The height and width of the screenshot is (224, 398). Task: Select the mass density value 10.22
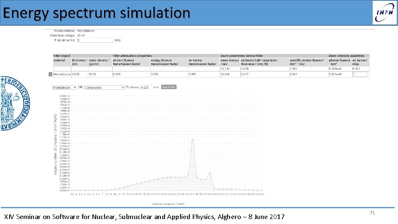[x=92, y=74]
